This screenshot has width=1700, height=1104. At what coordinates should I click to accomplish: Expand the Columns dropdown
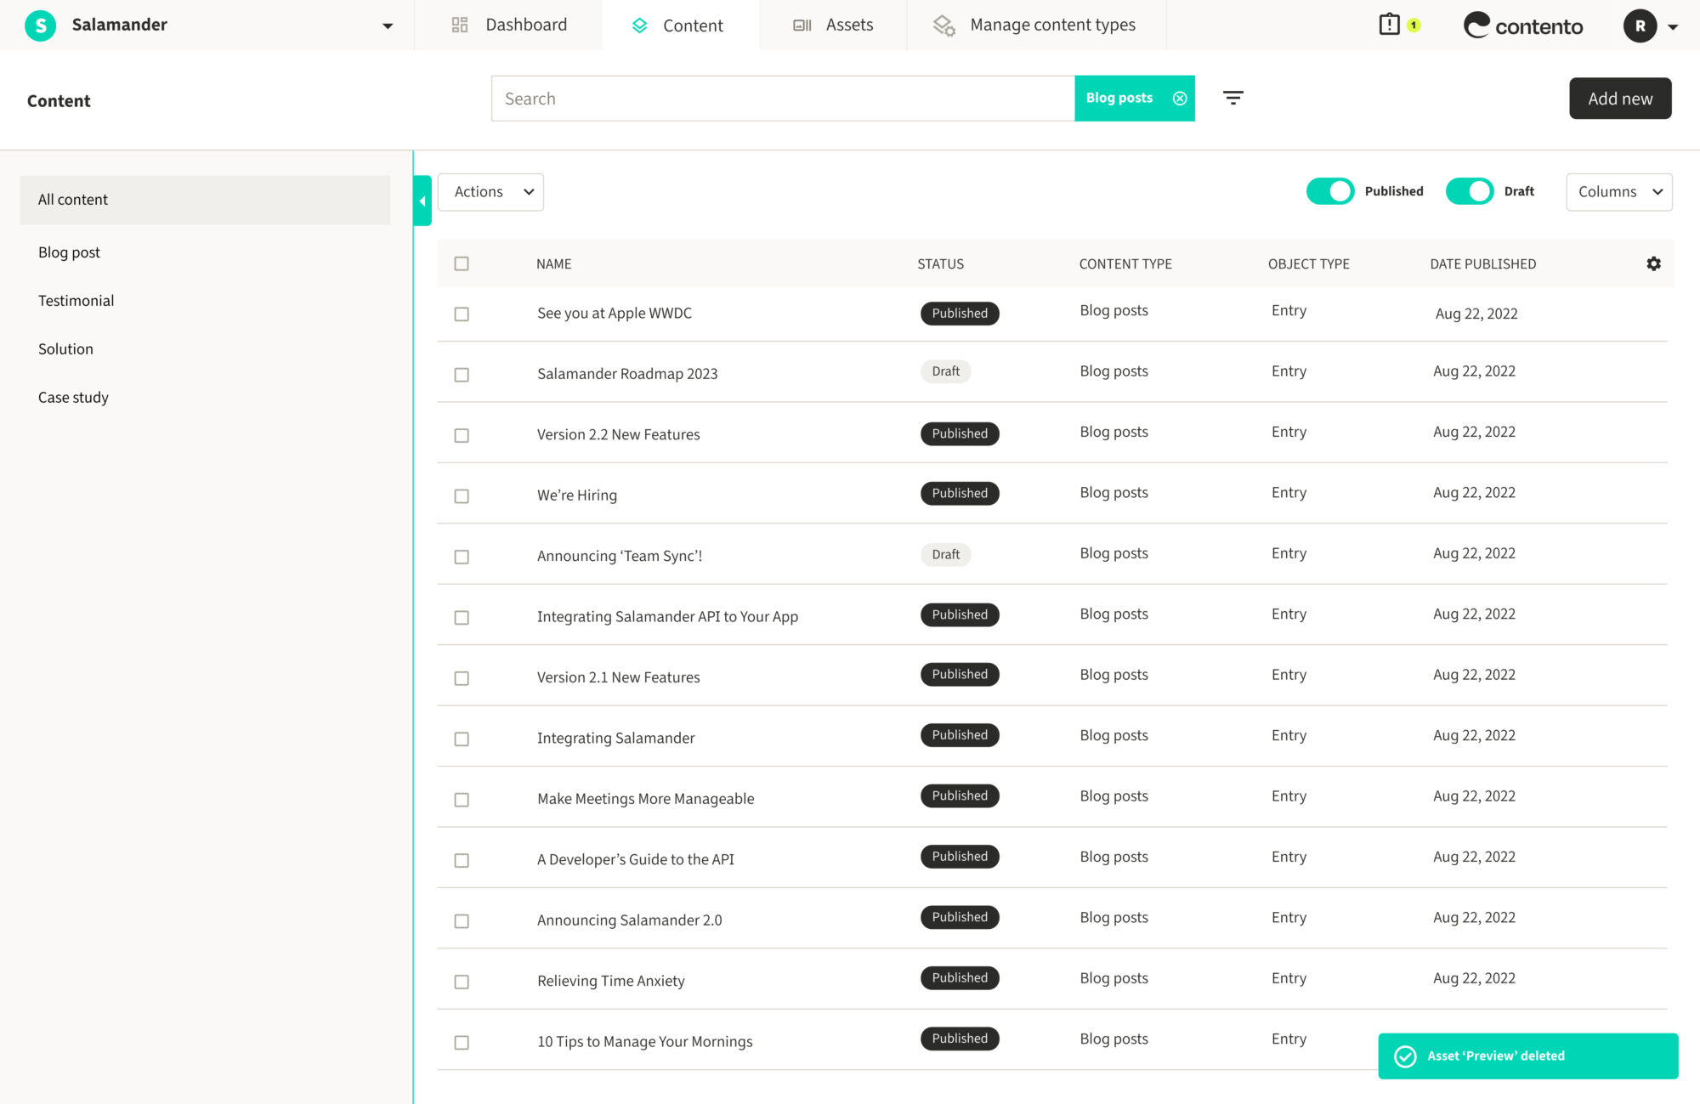(1618, 192)
